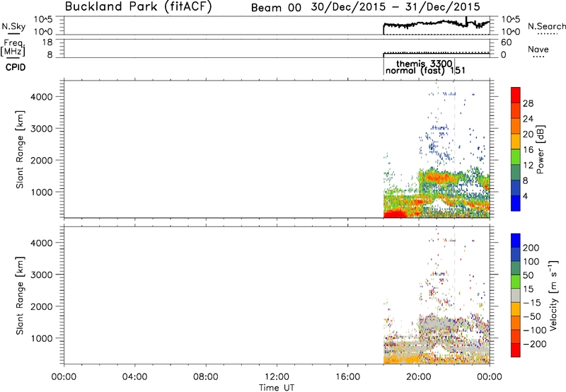Click the 2000 tick on velocity panel

click(42, 306)
